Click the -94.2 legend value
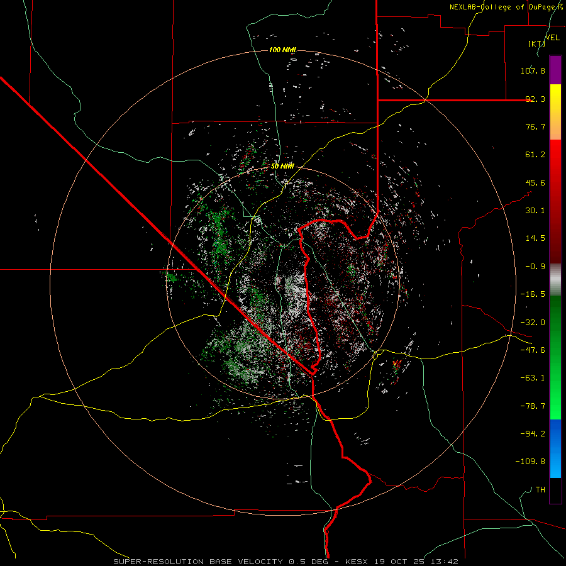Screen dimensions: 566x566 click(x=533, y=433)
